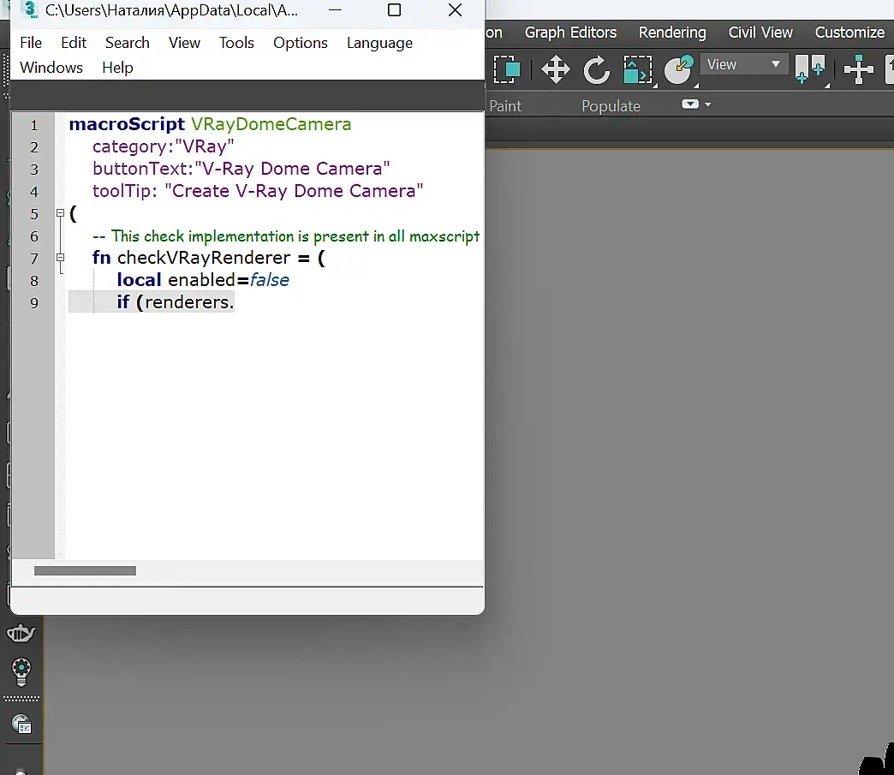Open the File menu in script editor
Screen dimensions: 894x775
click(x=31, y=43)
